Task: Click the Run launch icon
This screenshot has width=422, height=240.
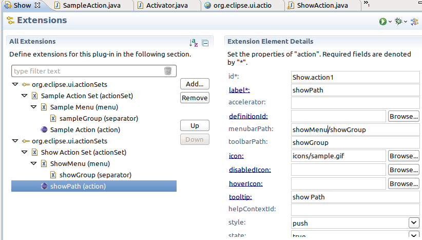Action: [382, 21]
